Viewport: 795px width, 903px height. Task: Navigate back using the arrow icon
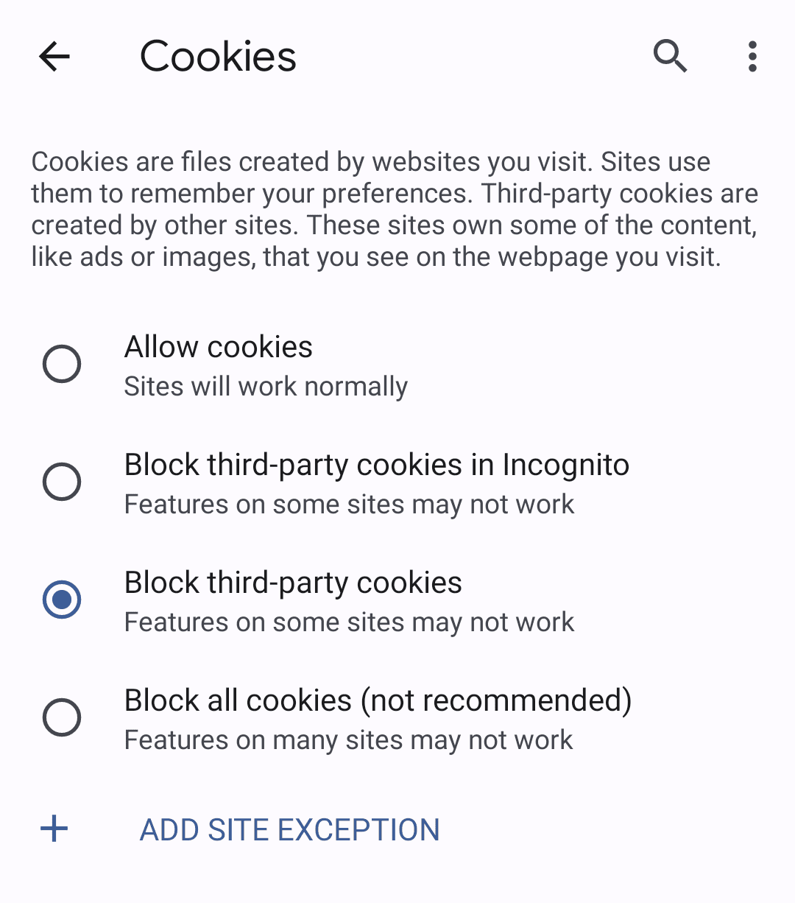click(53, 56)
